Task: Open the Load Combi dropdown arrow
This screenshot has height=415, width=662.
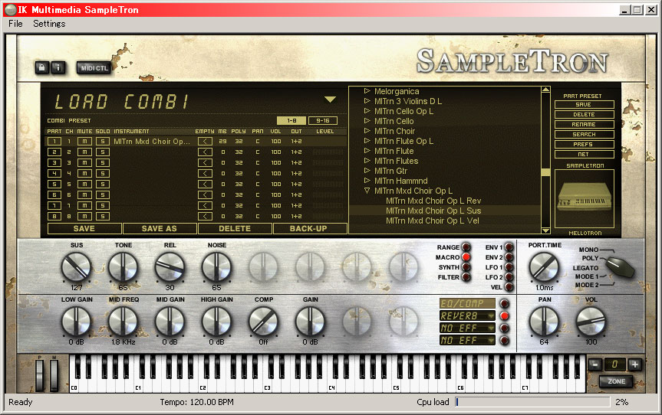Action: [330, 100]
